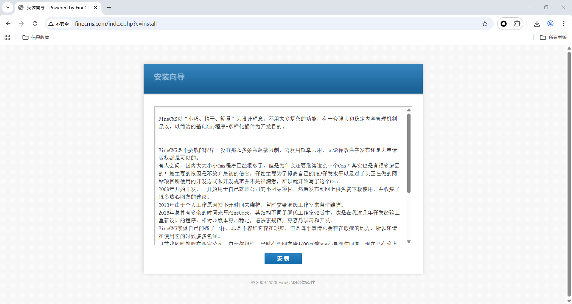Click the browser forward arrow
This screenshot has width=572, height=304.
[21, 24]
